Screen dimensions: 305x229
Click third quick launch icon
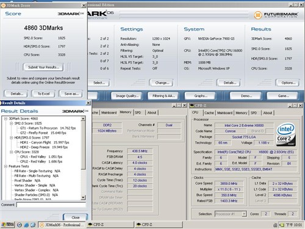point(33,225)
